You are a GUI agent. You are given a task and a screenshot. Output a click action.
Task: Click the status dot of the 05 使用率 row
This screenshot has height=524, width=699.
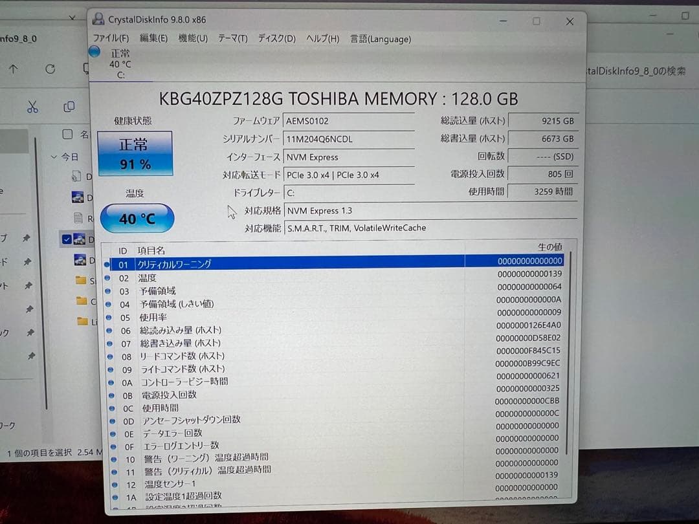tap(109, 317)
